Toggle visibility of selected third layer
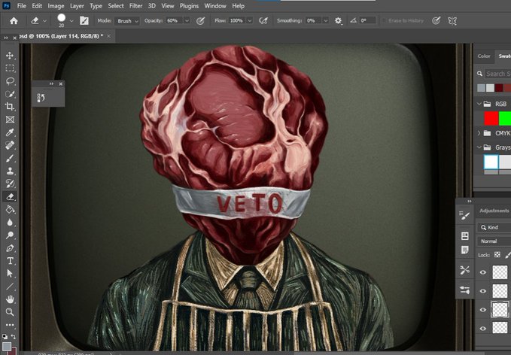The height and width of the screenshot is (355, 511). click(483, 309)
